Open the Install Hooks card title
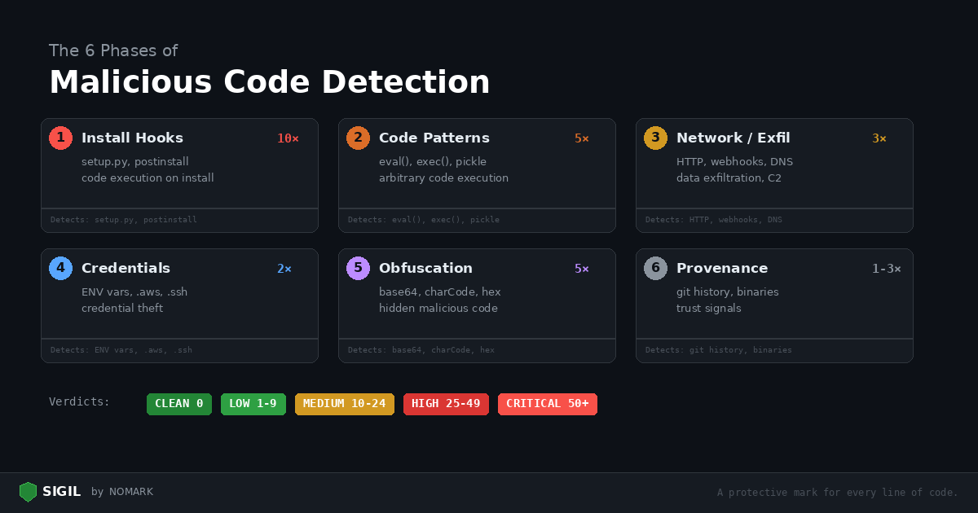 tap(132, 138)
